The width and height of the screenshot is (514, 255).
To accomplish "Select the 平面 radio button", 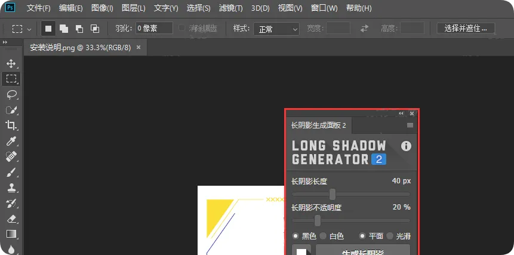I will pos(362,236).
